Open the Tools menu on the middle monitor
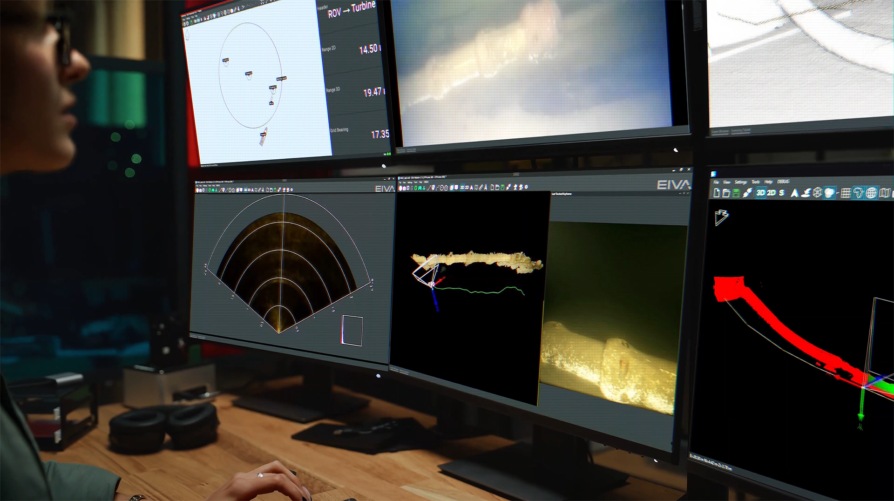 (x=415, y=182)
